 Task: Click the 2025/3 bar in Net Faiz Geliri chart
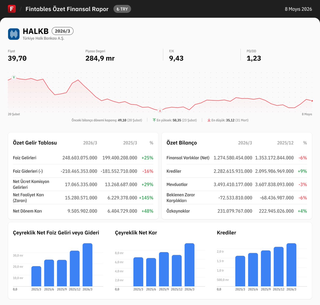(x=36, y=276)
